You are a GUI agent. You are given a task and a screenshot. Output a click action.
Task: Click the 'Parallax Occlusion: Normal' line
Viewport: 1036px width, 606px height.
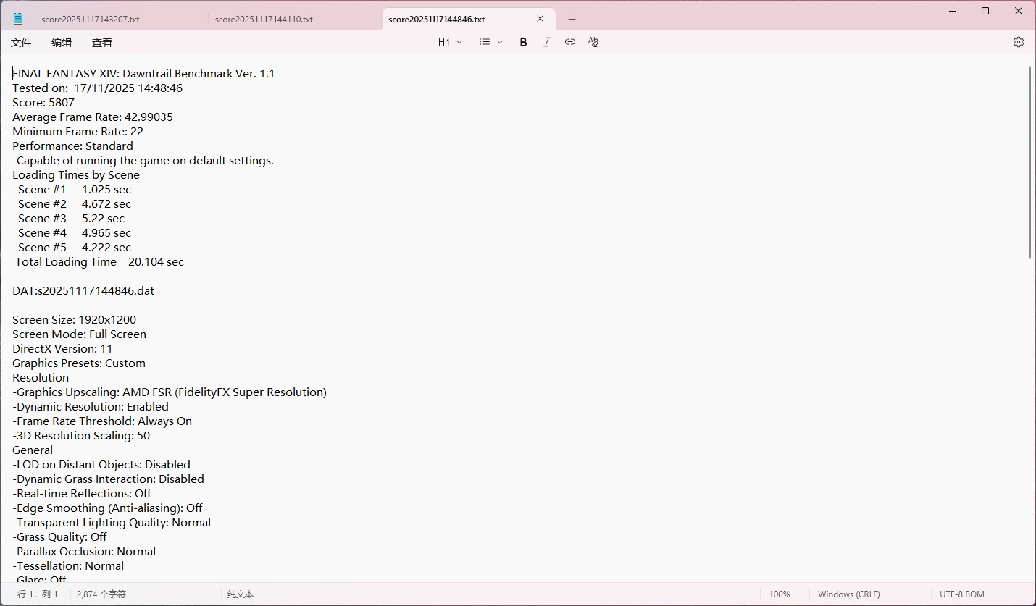pyautogui.click(x=84, y=551)
